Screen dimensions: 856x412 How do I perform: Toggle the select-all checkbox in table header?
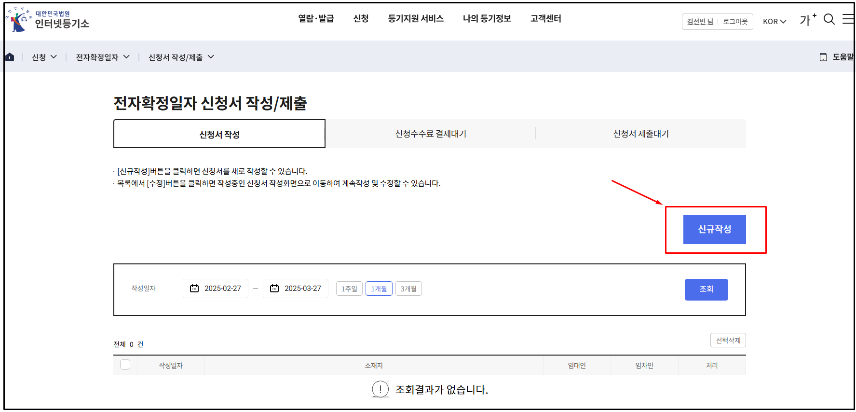[125, 365]
